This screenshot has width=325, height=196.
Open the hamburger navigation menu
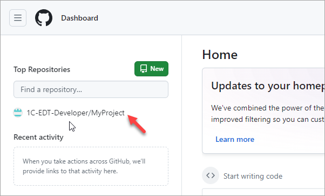(x=18, y=18)
